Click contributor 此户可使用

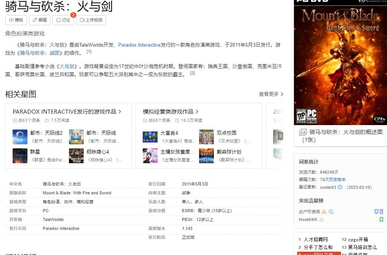309,212
